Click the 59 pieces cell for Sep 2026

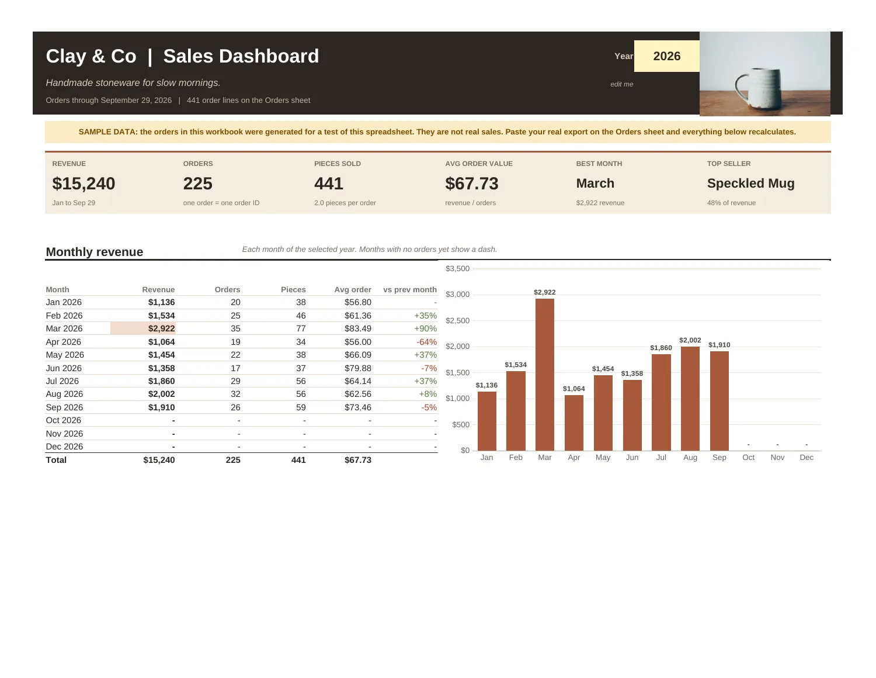(301, 407)
